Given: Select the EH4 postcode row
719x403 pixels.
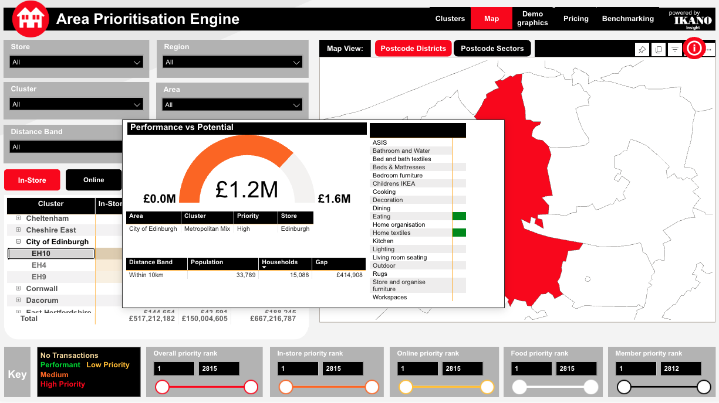Looking at the screenshot, I should pyautogui.click(x=51, y=265).
